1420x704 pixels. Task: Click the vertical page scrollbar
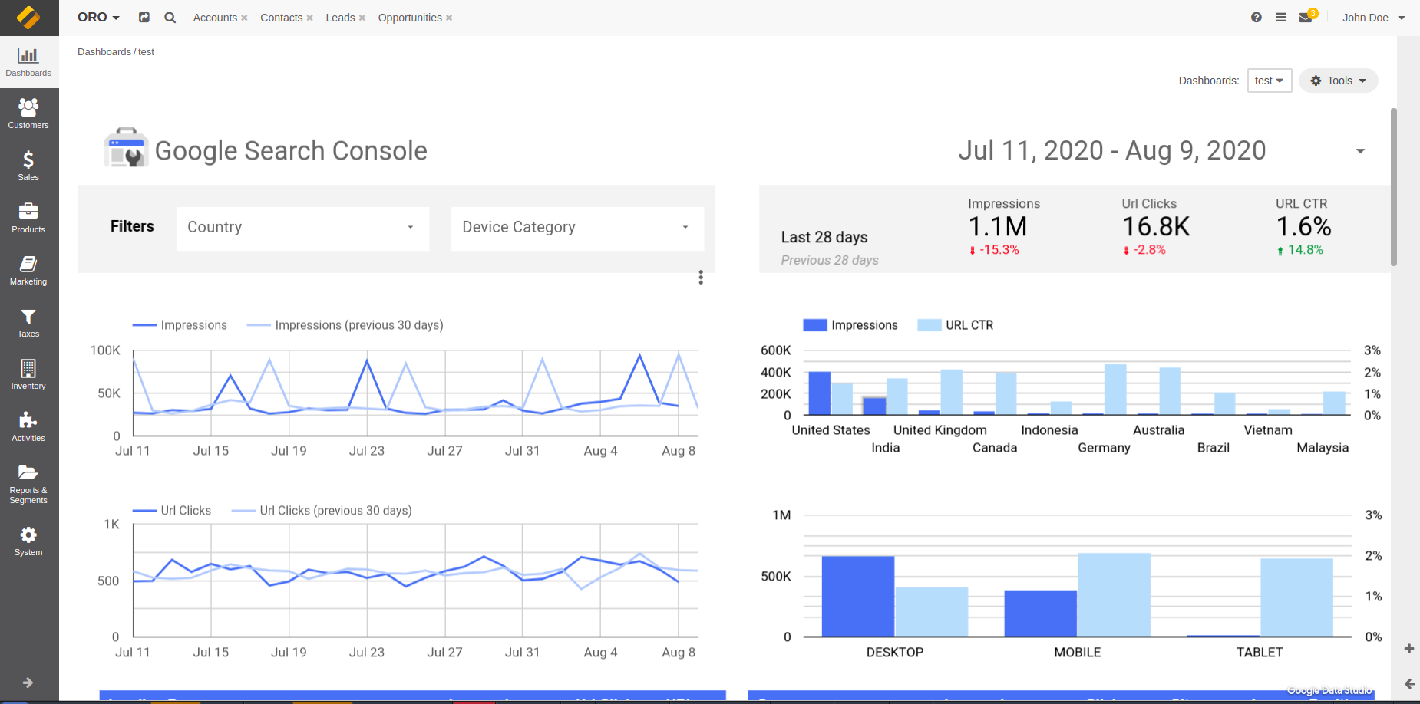point(1394,187)
